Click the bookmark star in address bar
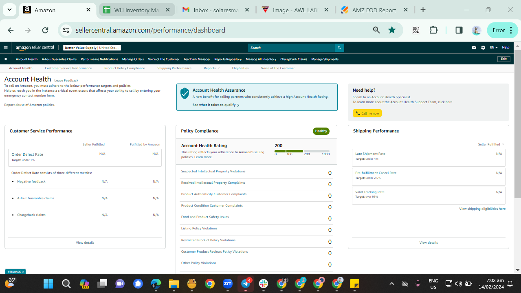This screenshot has width=521, height=293. (x=392, y=30)
